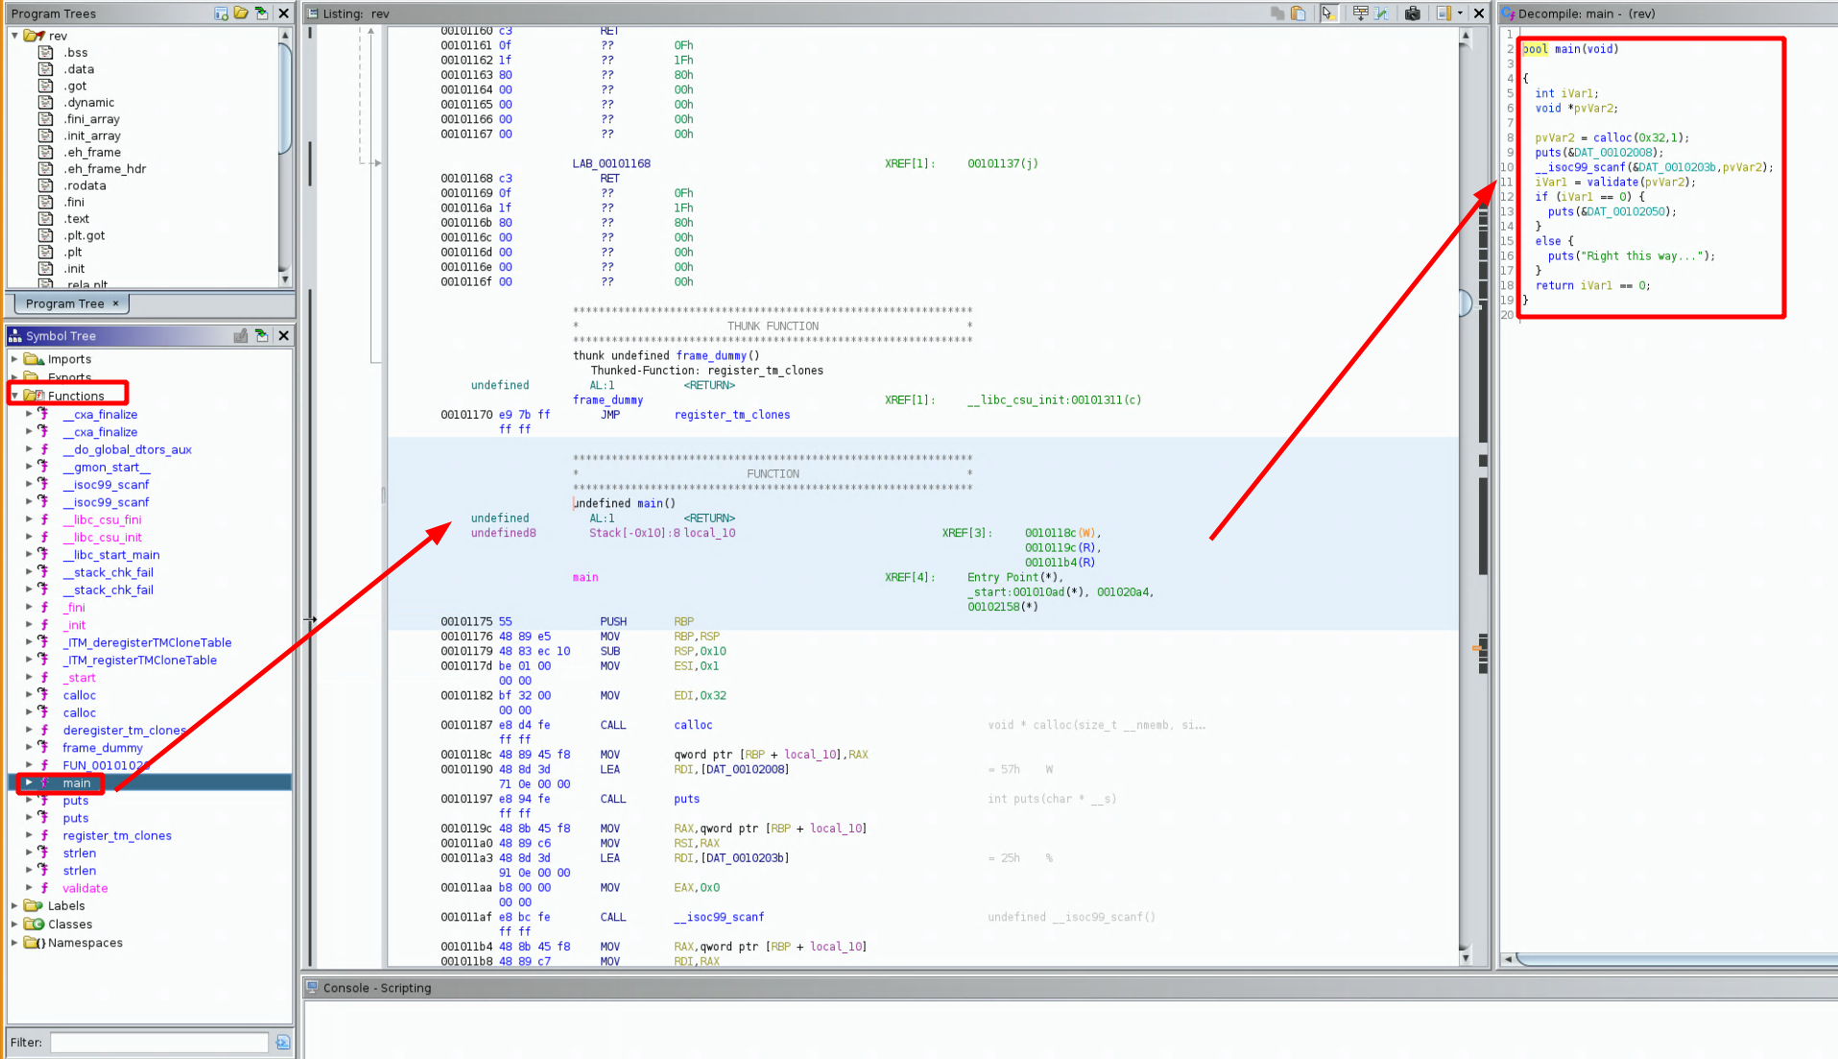Image resolution: width=1838 pixels, height=1059 pixels.
Task: Select _ITM_registerTMCloneTable in Symbol Tree
Action: pos(139,661)
